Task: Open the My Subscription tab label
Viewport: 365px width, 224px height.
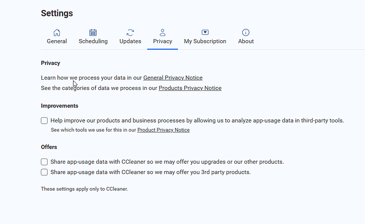Action: [x=205, y=41]
